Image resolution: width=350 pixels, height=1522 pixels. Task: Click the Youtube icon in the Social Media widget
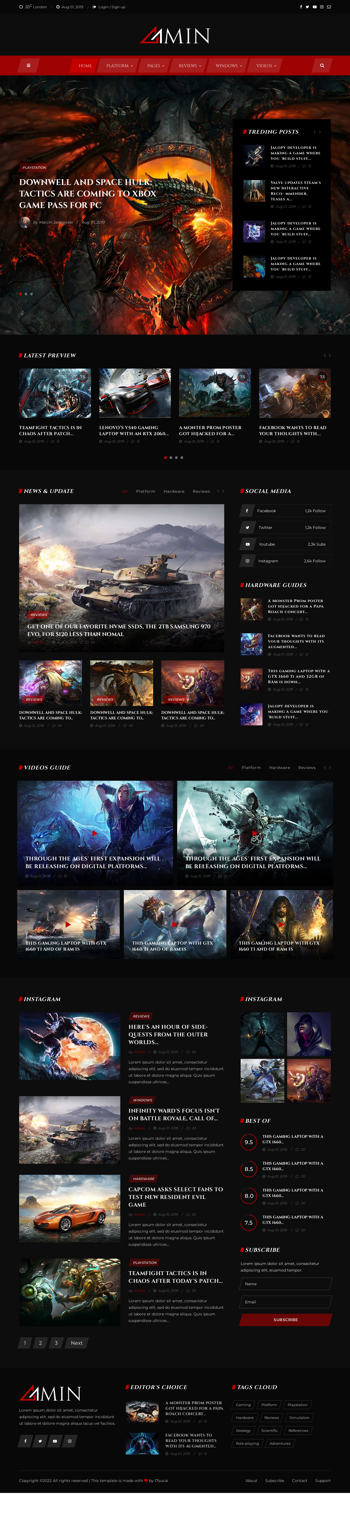247,544
